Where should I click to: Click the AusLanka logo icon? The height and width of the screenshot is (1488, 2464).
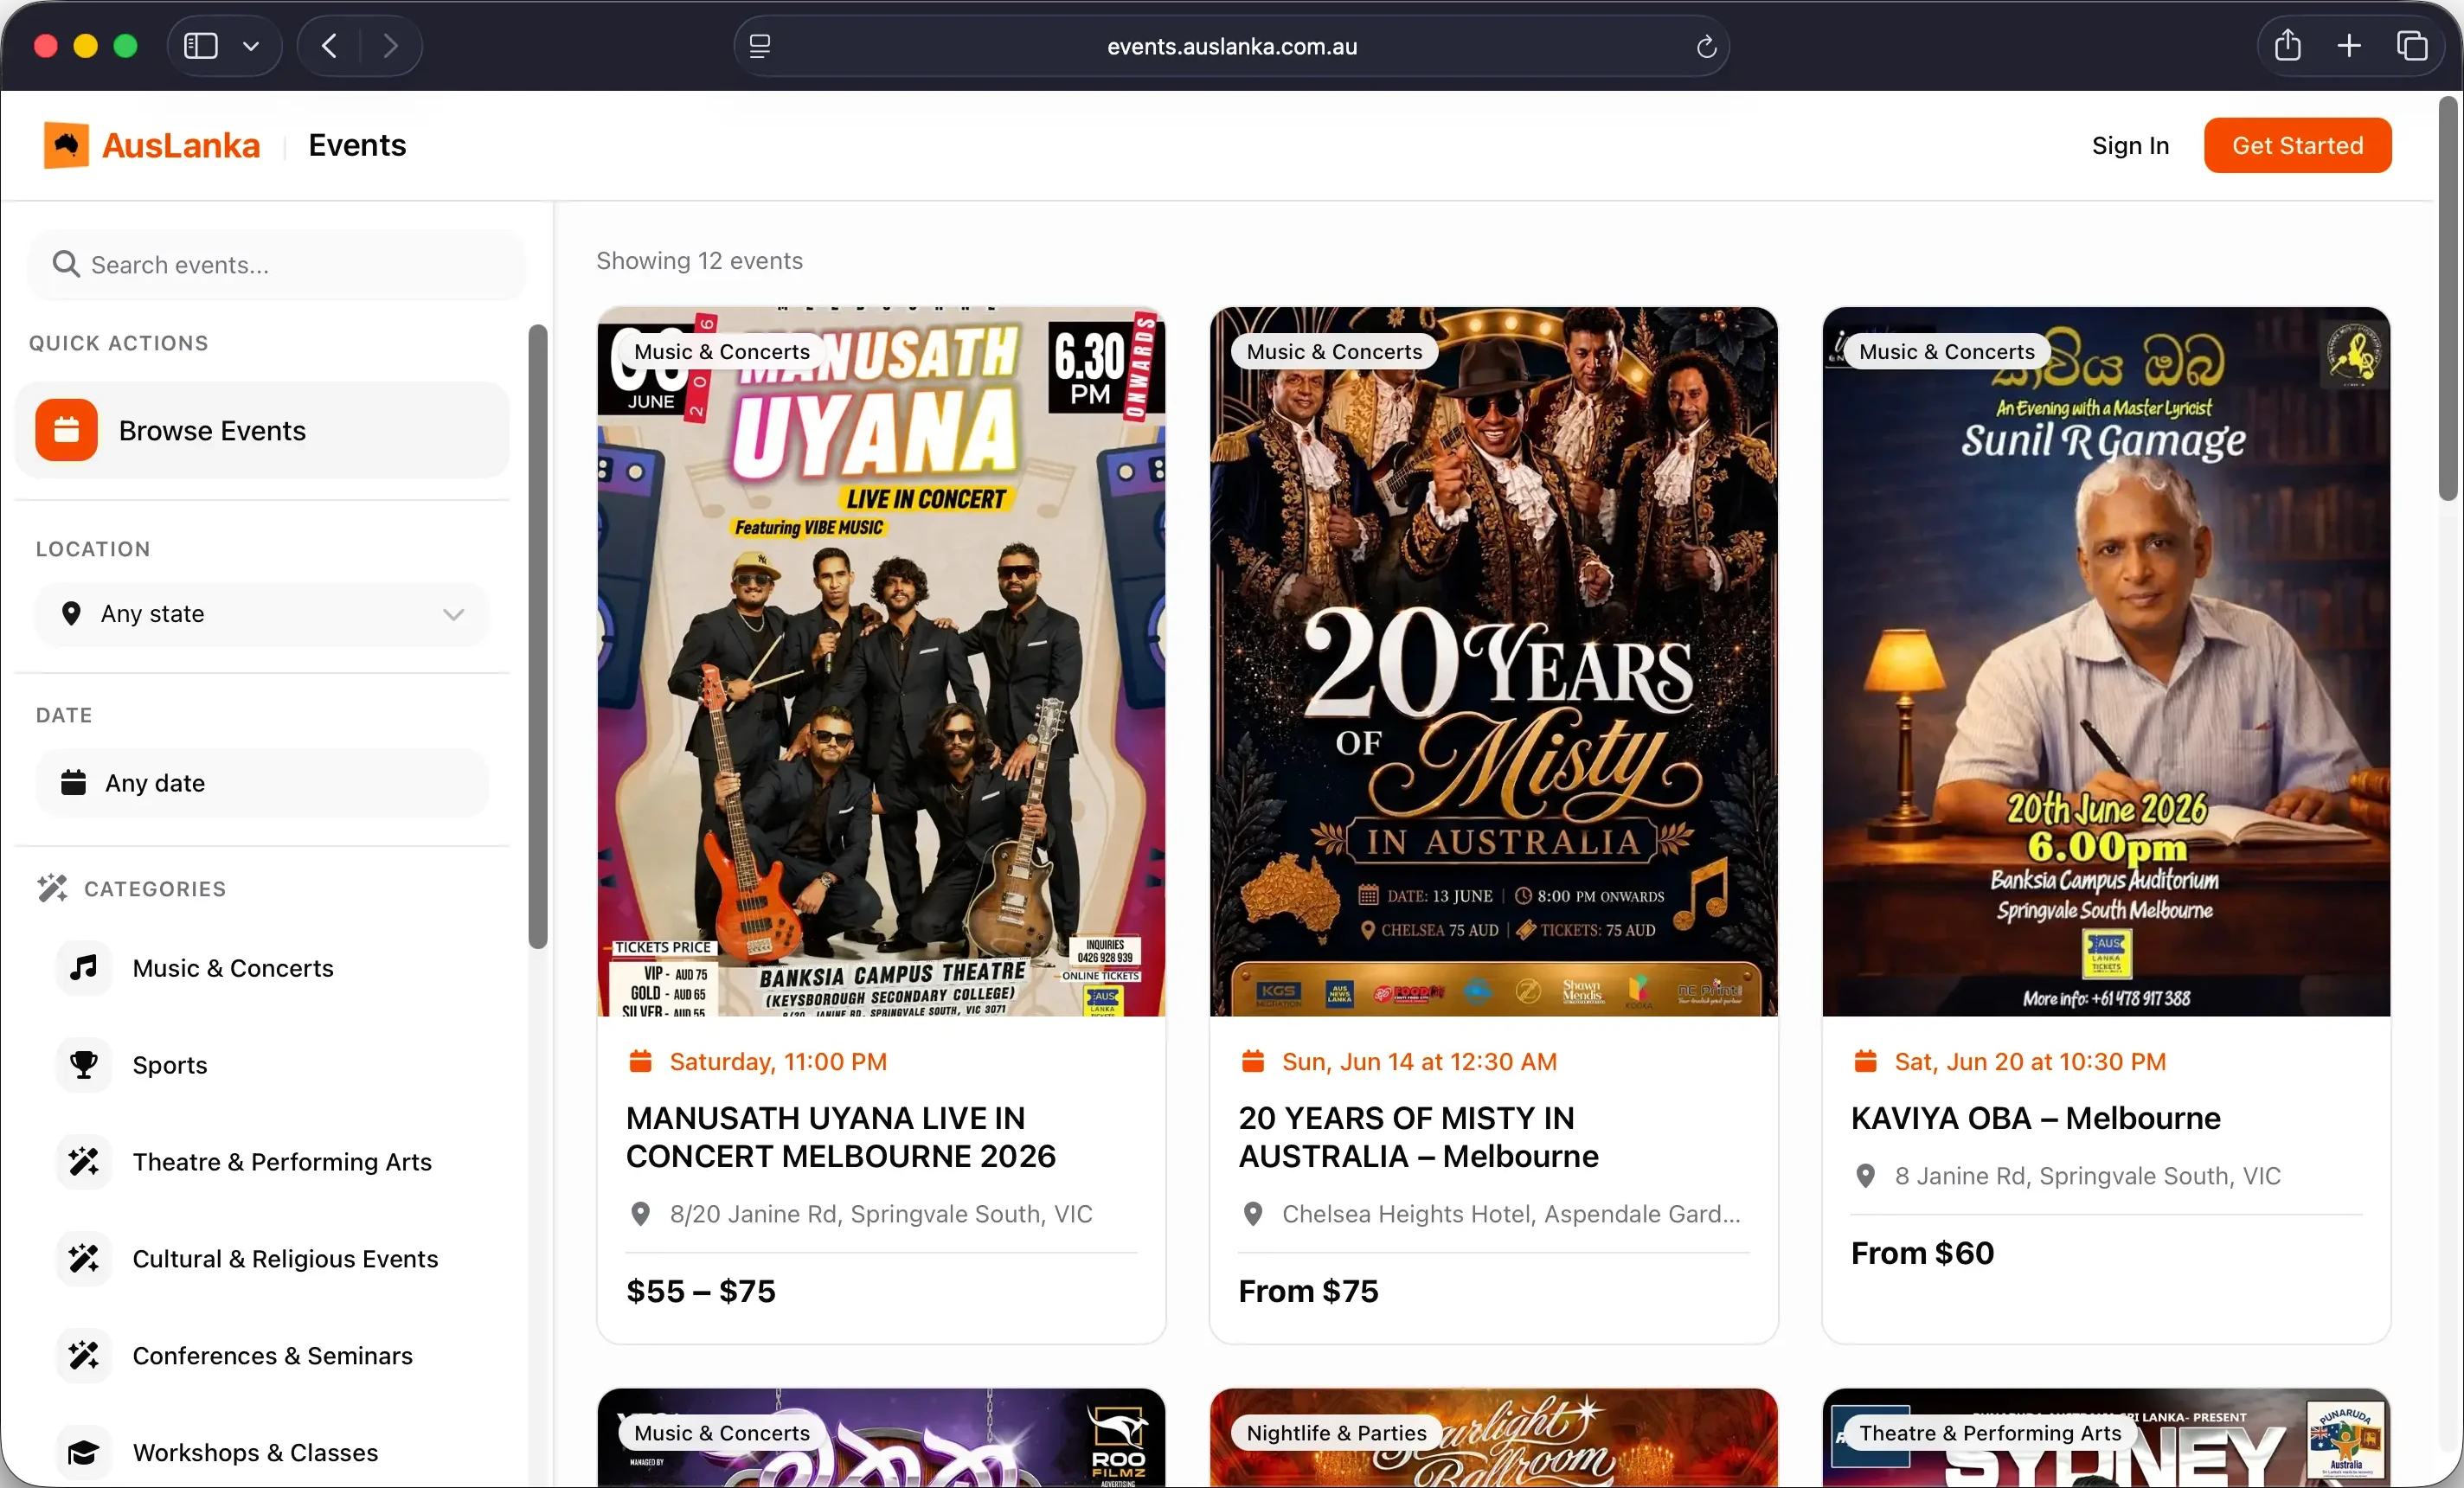66,145
